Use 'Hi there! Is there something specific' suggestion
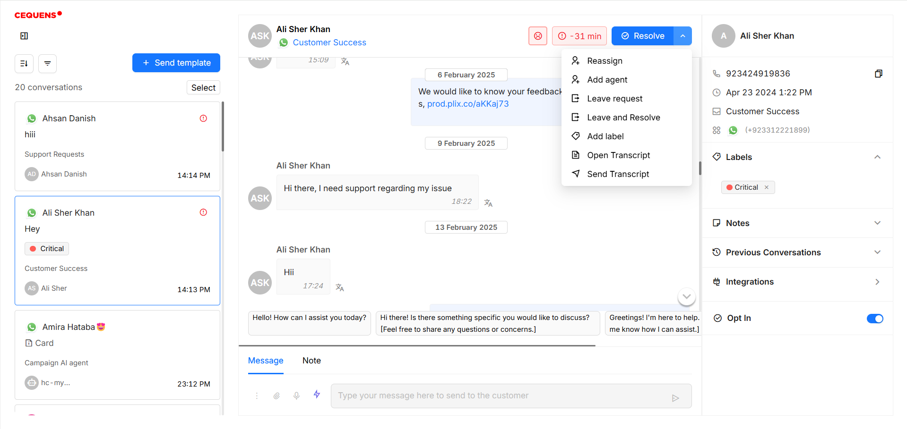 488,323
